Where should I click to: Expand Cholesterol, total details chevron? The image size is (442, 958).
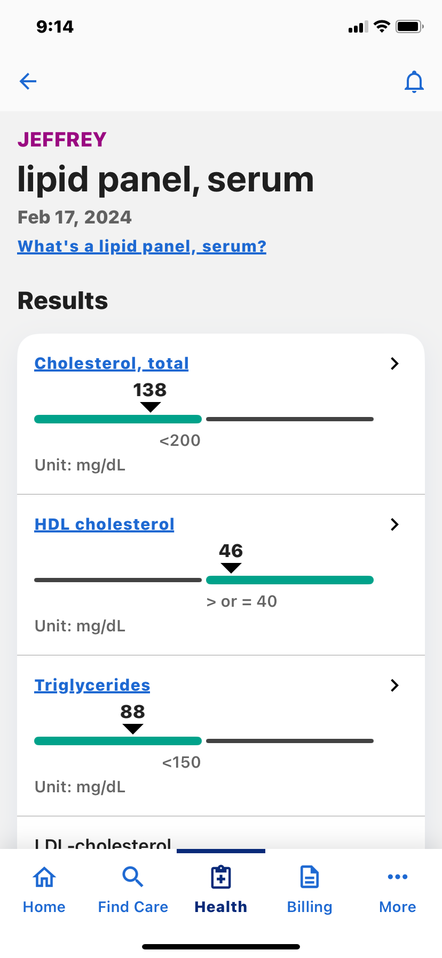[394, 364]
